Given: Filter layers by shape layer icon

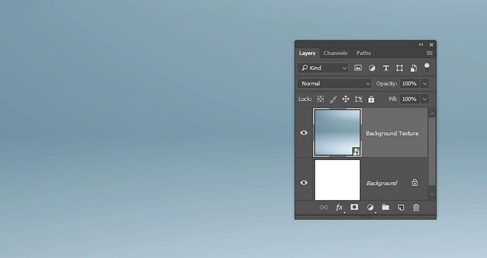Looking at the screenshot, I should pyautogui.click(x=400, y=68).
